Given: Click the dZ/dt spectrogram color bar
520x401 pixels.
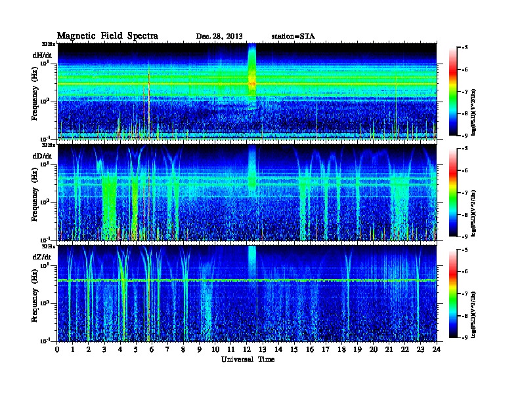Looking at the screenshot, I should 452,294.
